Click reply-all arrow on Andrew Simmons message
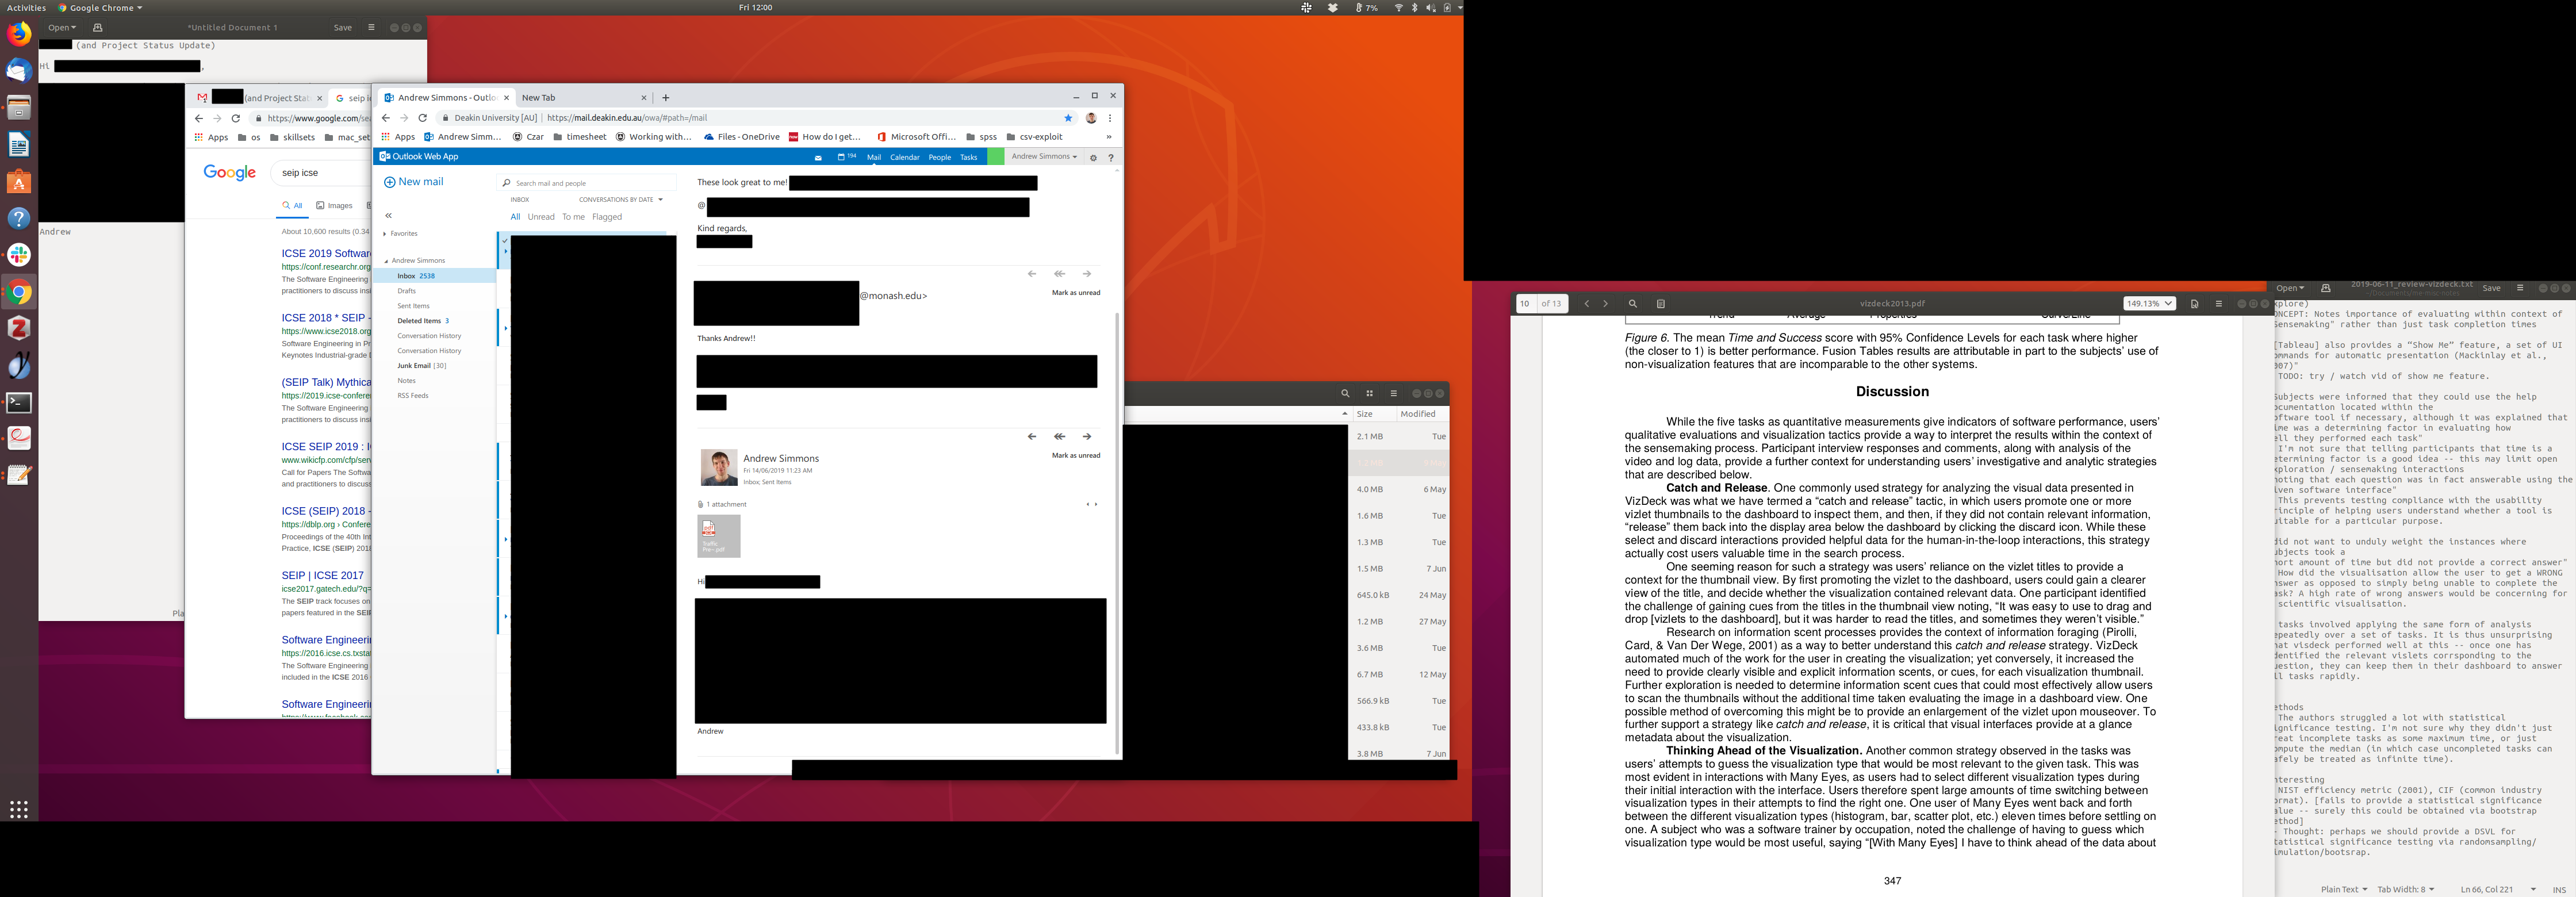Image resolution: width=2576 pixels, height=897 pixels. point(1059,437)
